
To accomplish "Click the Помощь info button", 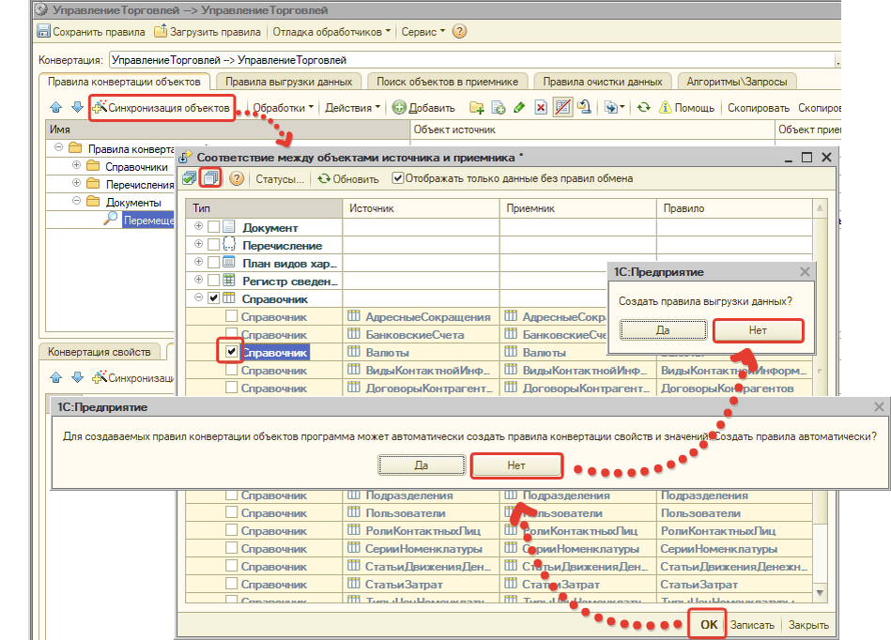I will click(686, 108).
